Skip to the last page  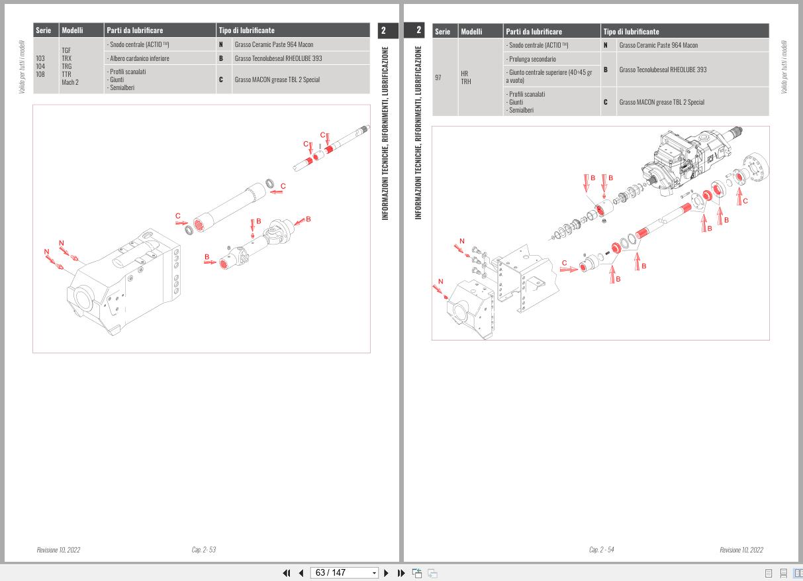coord(401,572)
